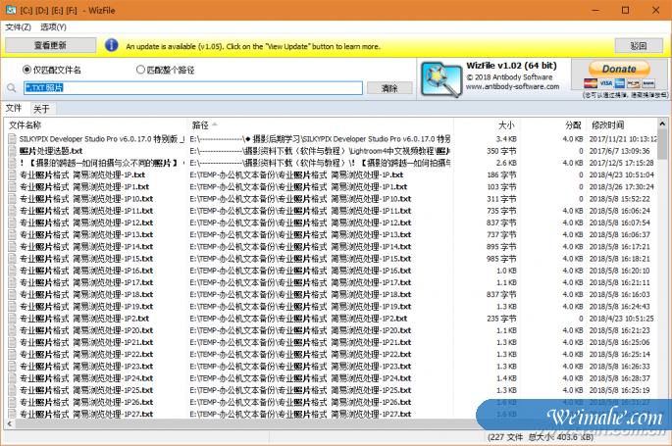Select file 专业照片格式 简易浏览处理-1P12.txt
The image size is (672, 446).
click(x=86, y=223)
